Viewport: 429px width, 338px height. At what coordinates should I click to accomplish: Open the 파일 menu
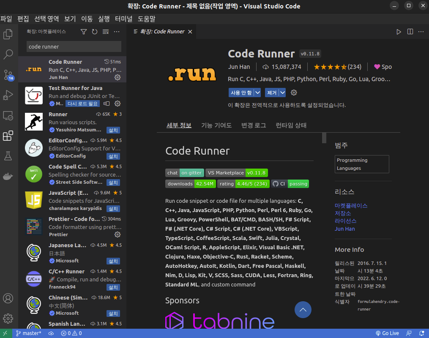pyautogui.click(x=6, y=19)
